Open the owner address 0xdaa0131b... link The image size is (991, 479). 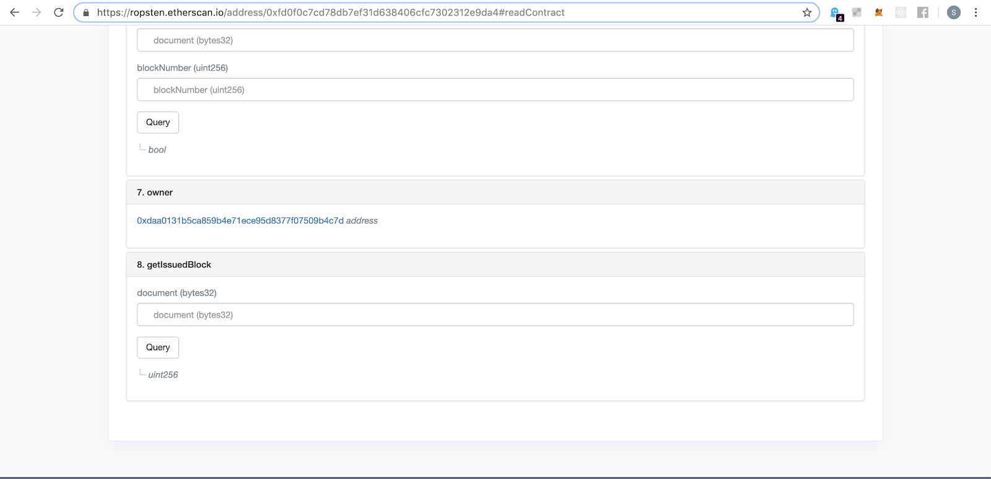pyautogui.click(x=240, y=221)
